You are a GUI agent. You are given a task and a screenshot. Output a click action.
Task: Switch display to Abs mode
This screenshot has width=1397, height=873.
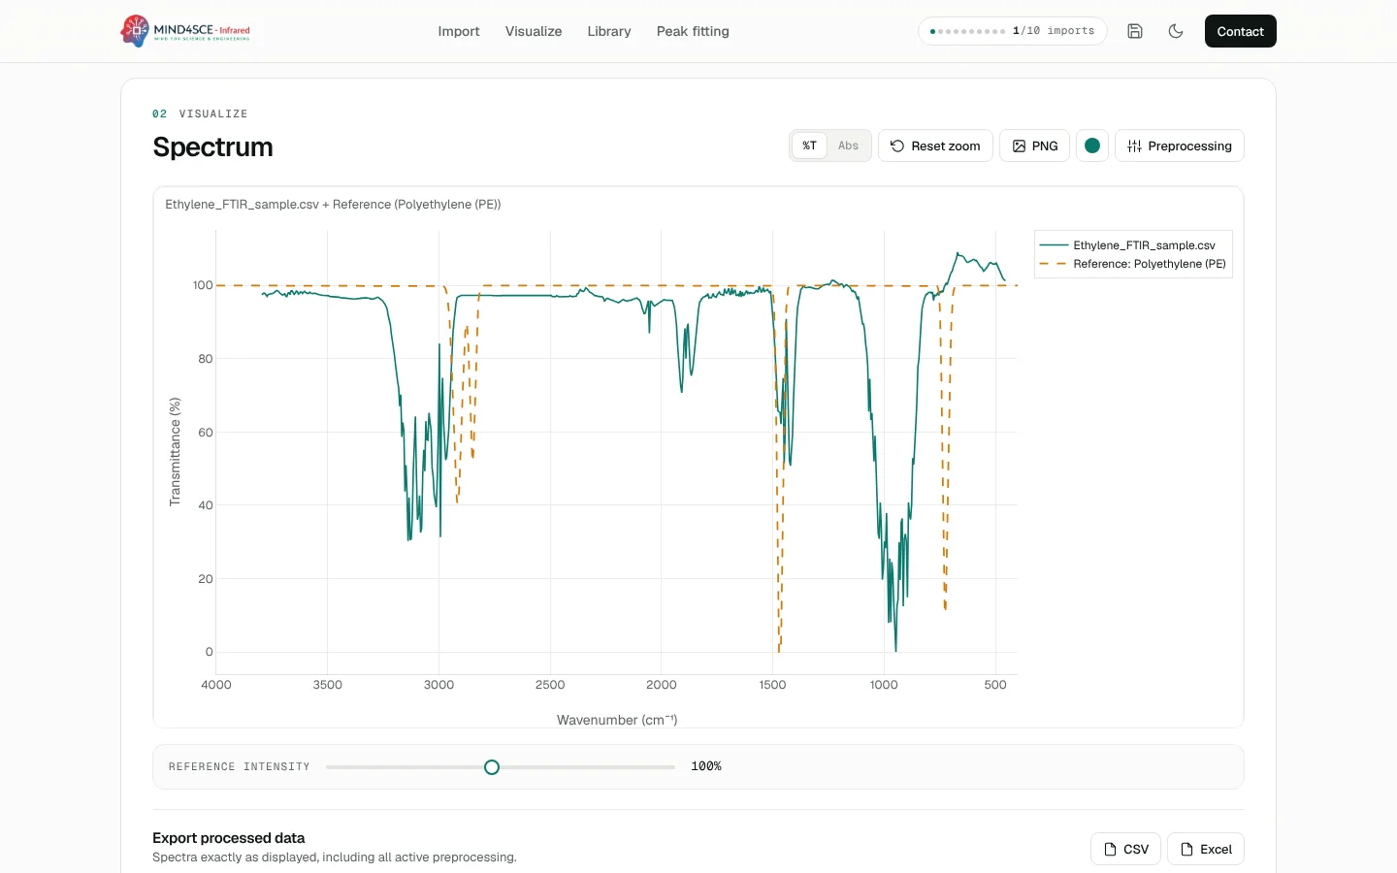click(848, 145)
